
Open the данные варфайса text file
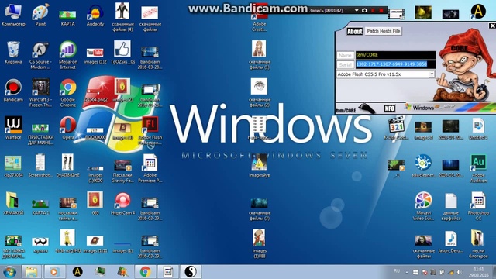click(x=451, y=206)
